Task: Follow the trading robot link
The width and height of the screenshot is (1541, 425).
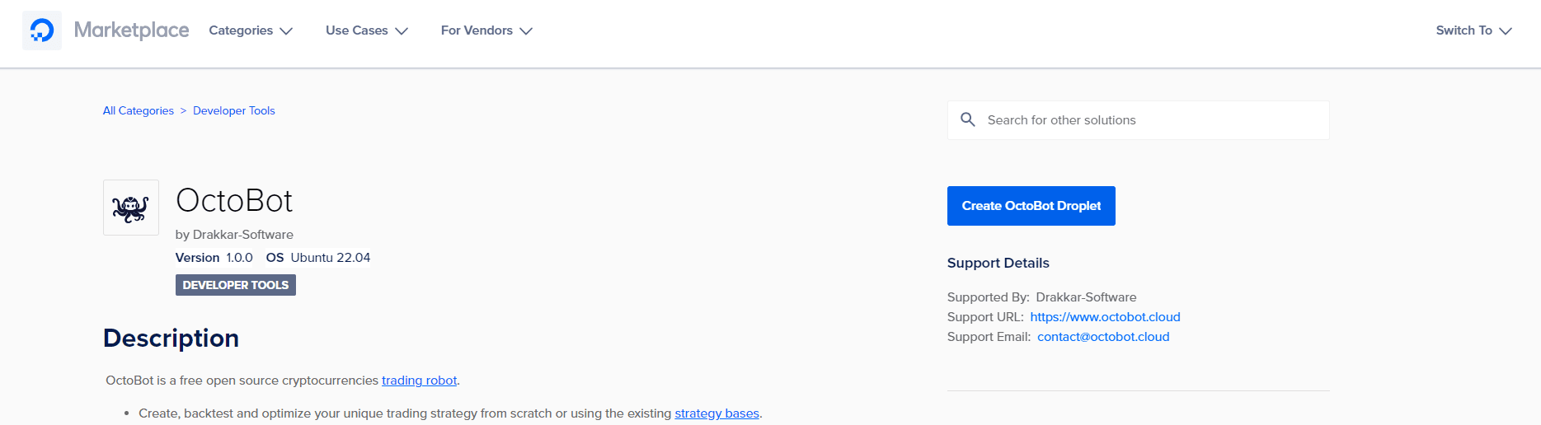Action: coord(419,381)
